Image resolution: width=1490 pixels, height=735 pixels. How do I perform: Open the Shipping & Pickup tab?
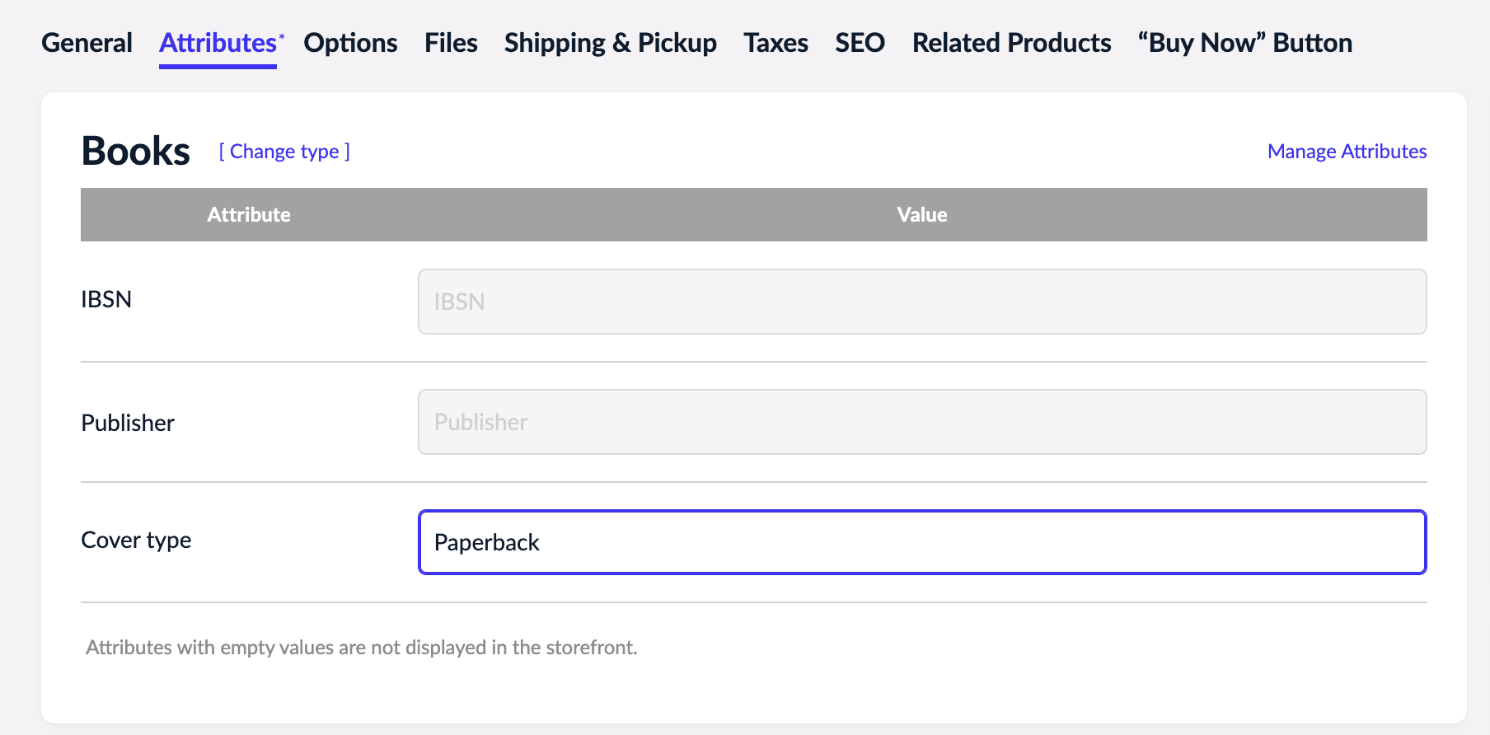pyautogui.click(x=610, y=42)
